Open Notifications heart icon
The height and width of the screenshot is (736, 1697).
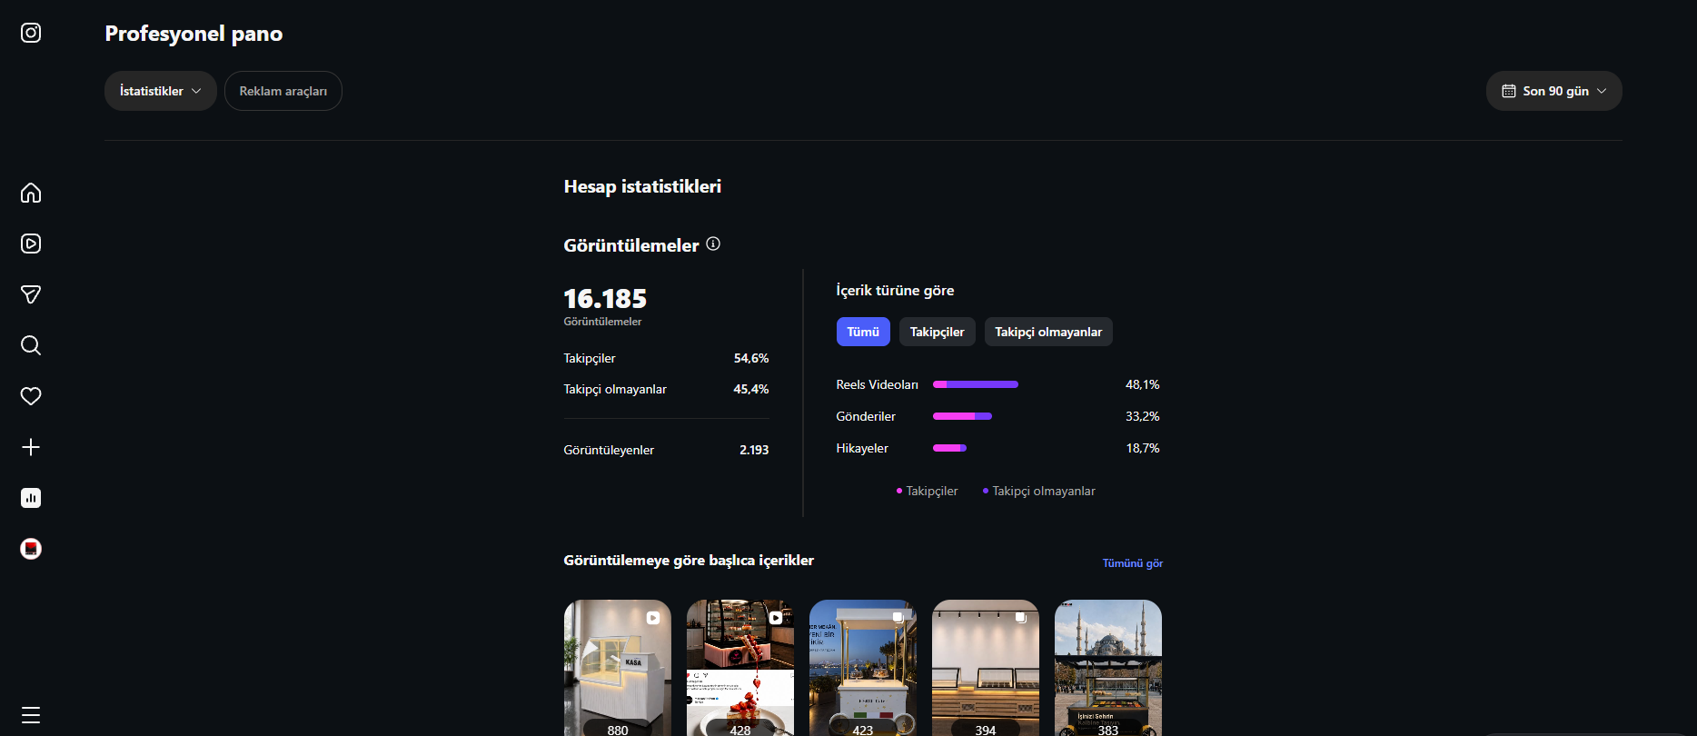point(31,396)
